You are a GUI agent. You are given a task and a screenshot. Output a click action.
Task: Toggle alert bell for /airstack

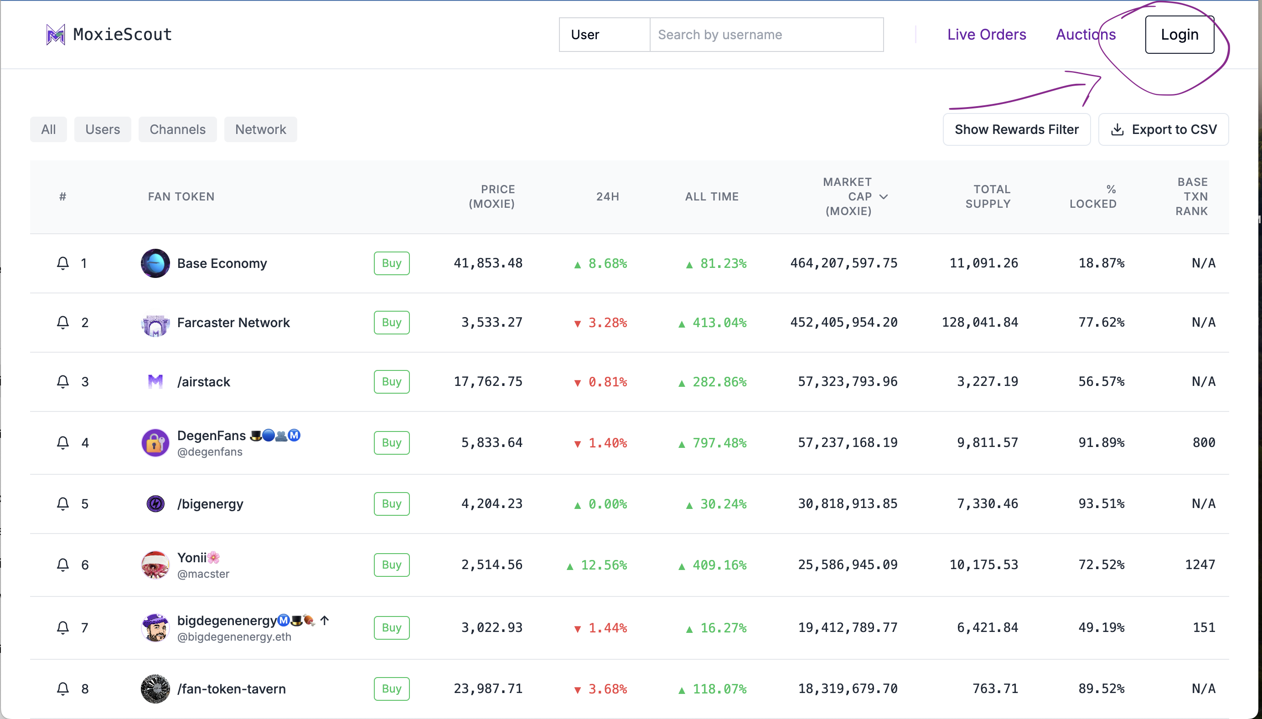point(63,382)
